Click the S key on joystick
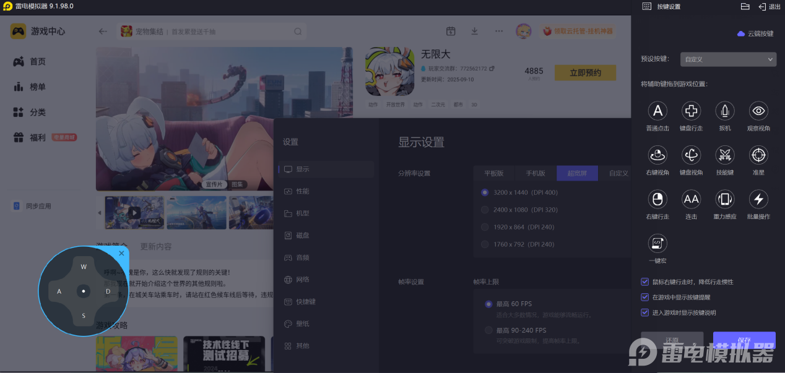Viewport: 785px width, 373px height. pyautogui.click(x=84, y=315)
